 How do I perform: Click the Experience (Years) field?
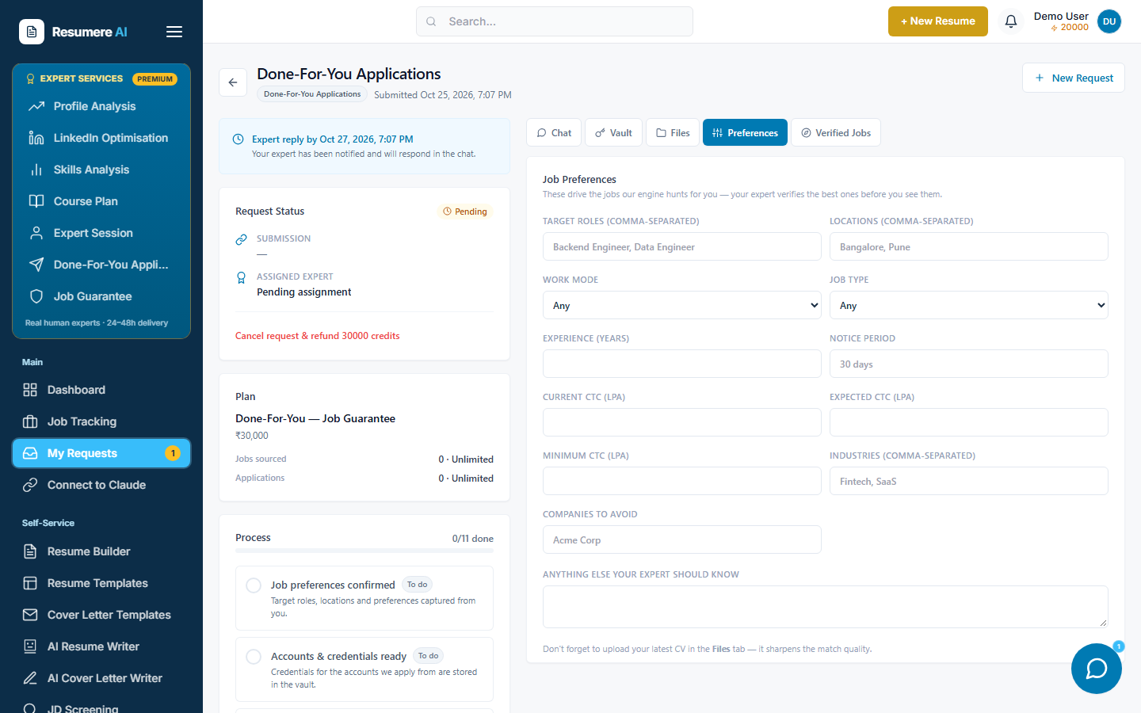click(682, 364)
